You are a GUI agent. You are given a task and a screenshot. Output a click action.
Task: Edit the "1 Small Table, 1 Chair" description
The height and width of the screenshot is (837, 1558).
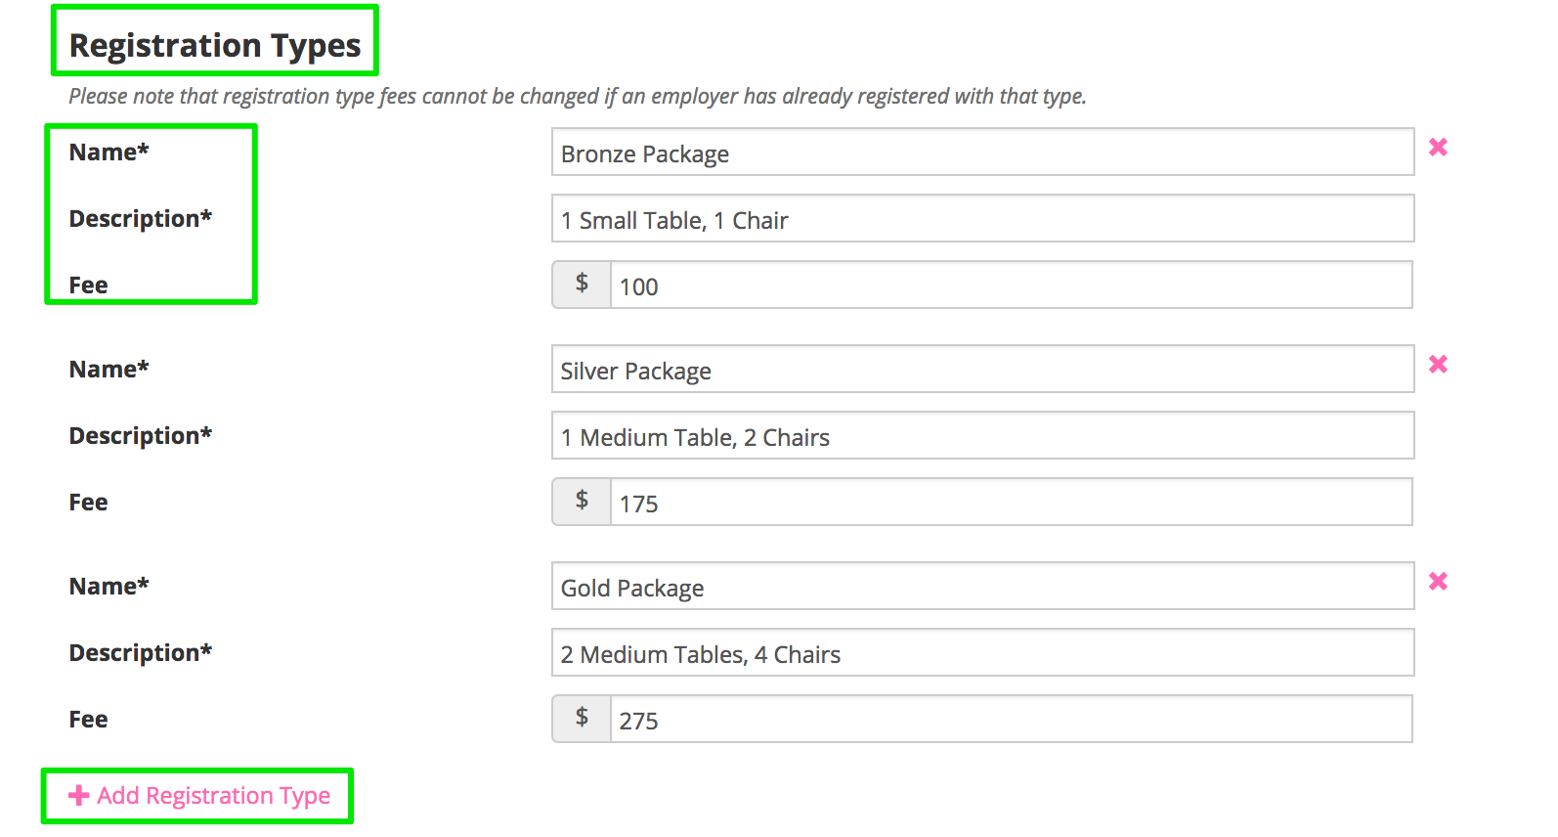coord(982,219)
